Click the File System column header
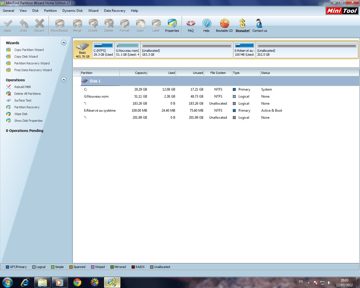 (x=218, y=73)
